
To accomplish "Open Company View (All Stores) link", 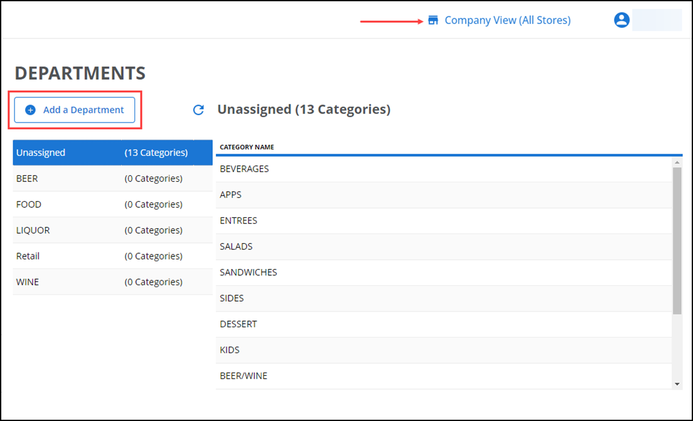I will tap(507, 20).
